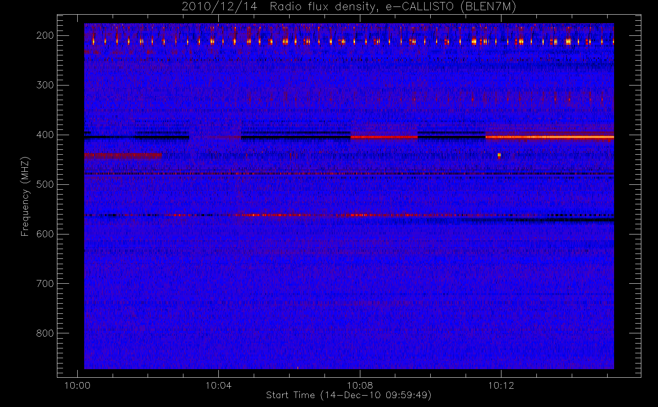This screenshot has height=407, width=658.
Task: Click the 10:12 time tick label
Action: (x=501, y=385)
